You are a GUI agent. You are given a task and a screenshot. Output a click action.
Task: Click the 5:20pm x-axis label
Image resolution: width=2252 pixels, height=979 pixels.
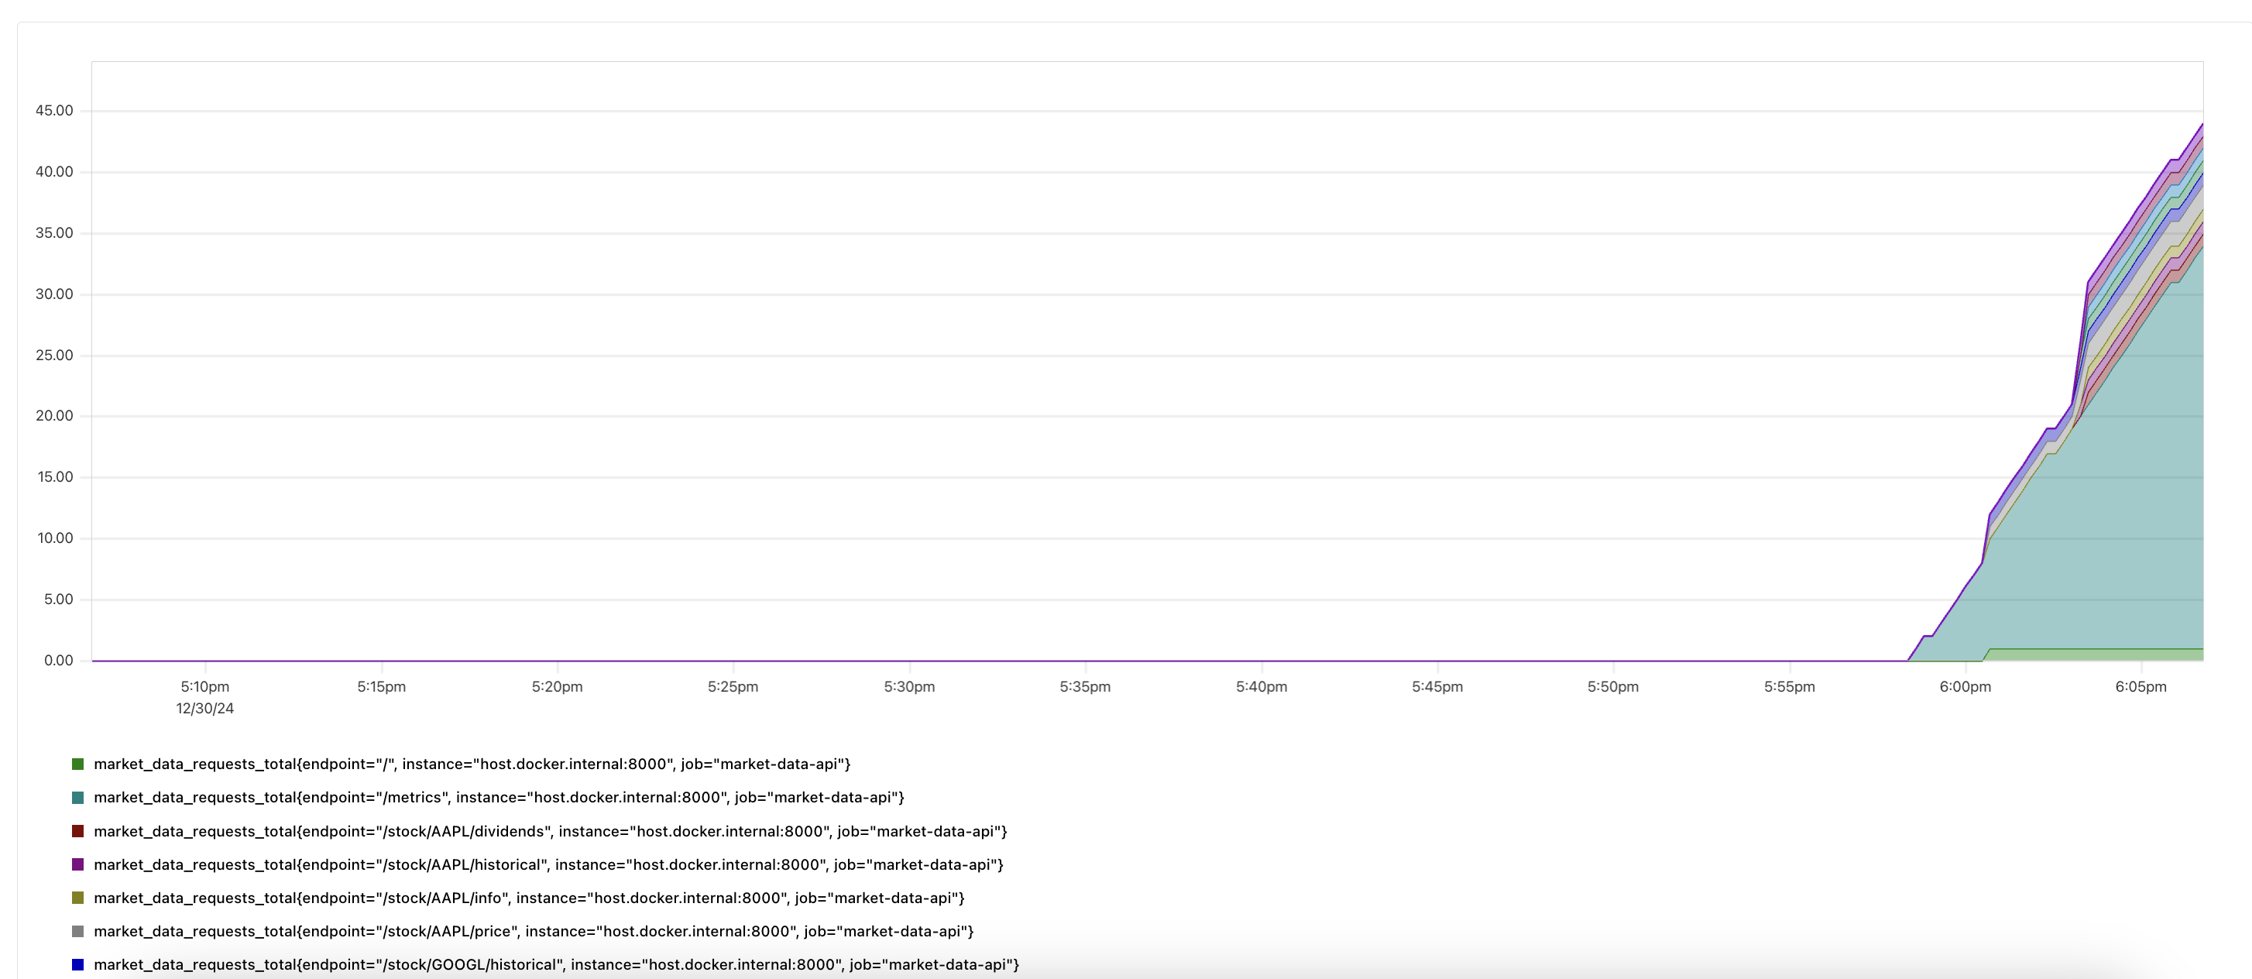(557, 686)
